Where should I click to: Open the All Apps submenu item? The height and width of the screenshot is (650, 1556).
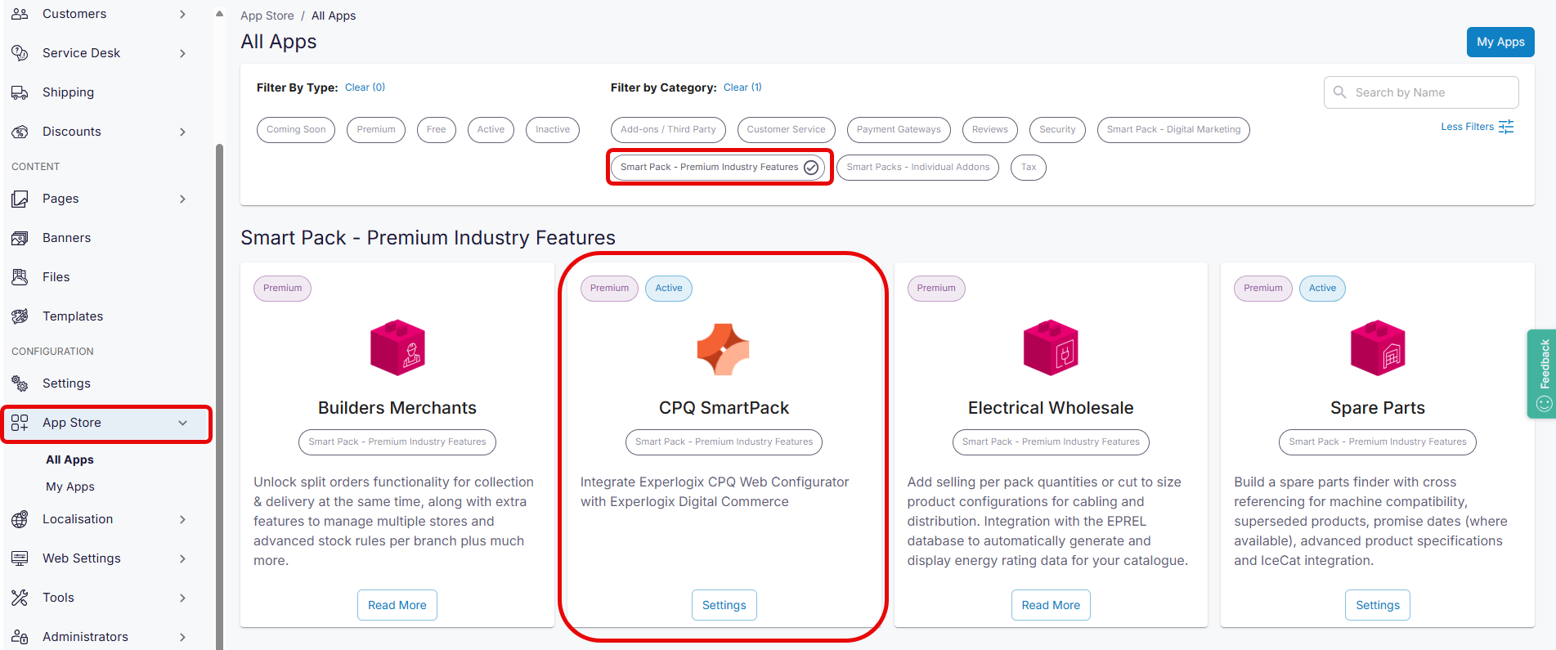pyautogui.click(x=70, y=459)
